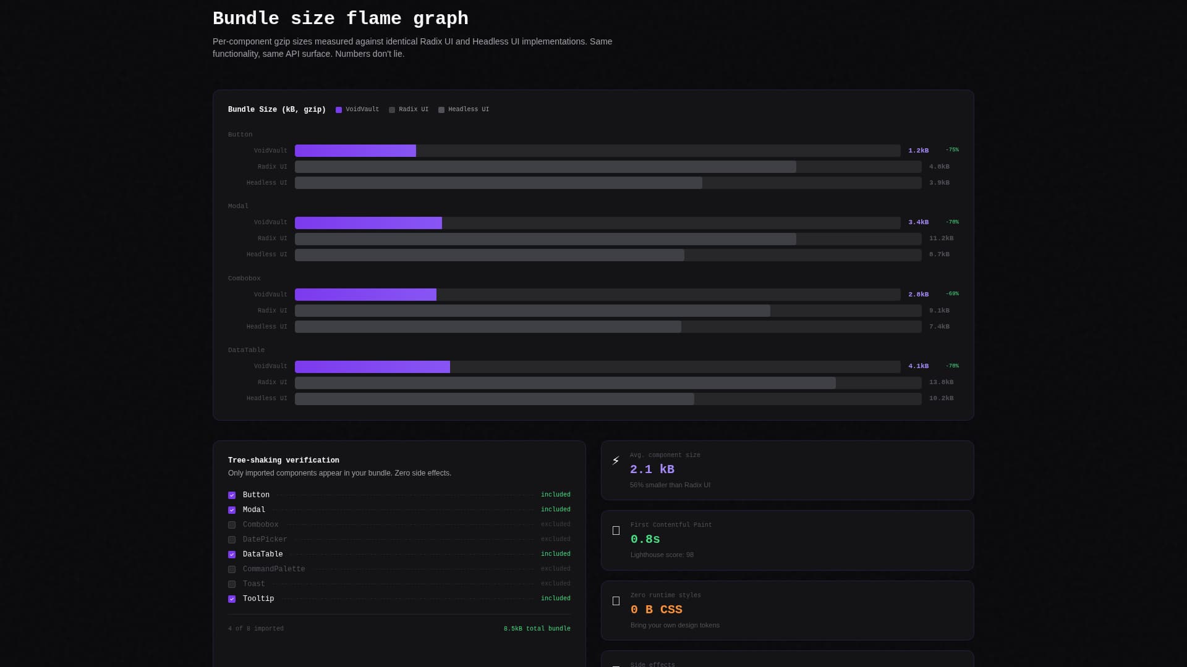Click the icon on First Contentful Paint card
The height and width of the screenshot is (667, 1187).
tap(616, 531)
